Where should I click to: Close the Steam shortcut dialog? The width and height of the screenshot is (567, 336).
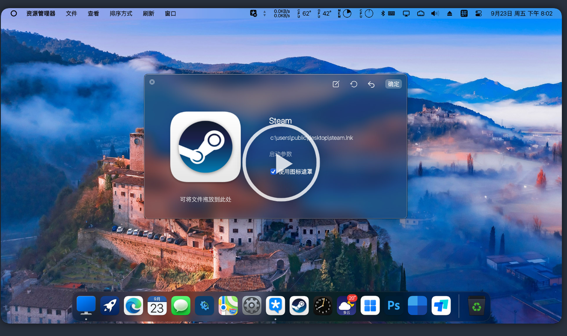point(152,82)
